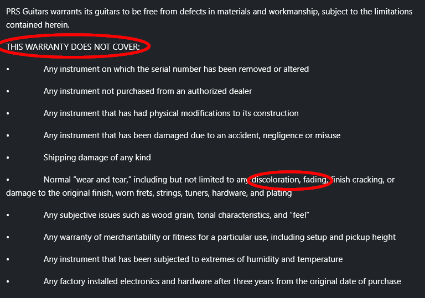The image size is (425, 298).
Task: Click the 'factory installed electronics and hardware' line
Action: coord(222,281)
